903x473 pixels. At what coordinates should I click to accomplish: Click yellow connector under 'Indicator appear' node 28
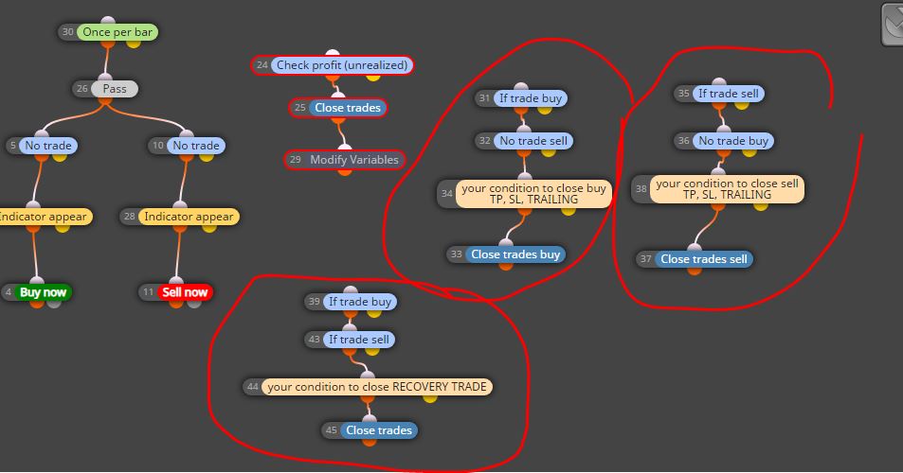[x=209, y=227]
